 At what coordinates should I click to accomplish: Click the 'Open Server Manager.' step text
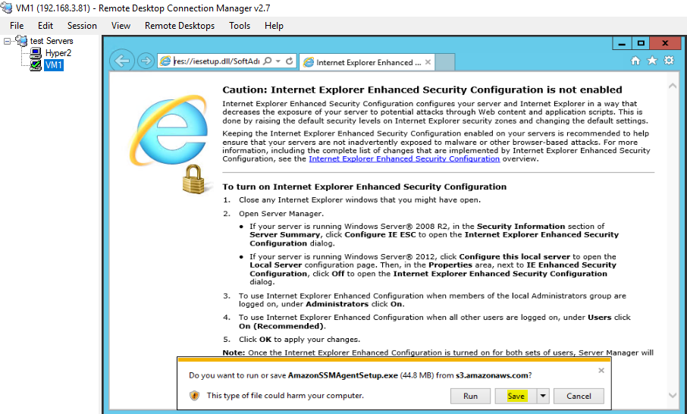[281, 214]
